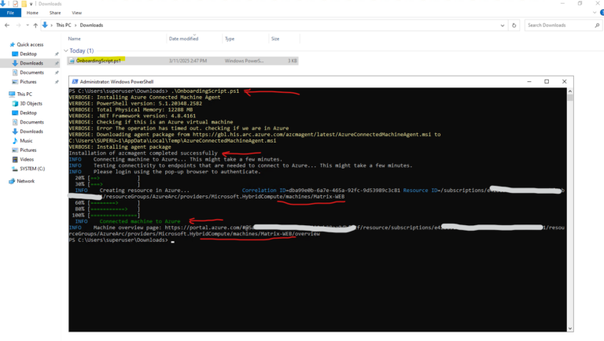Select the OnboardingScript.ps1 file
The image size is (604, 341).
pos(182,61)
